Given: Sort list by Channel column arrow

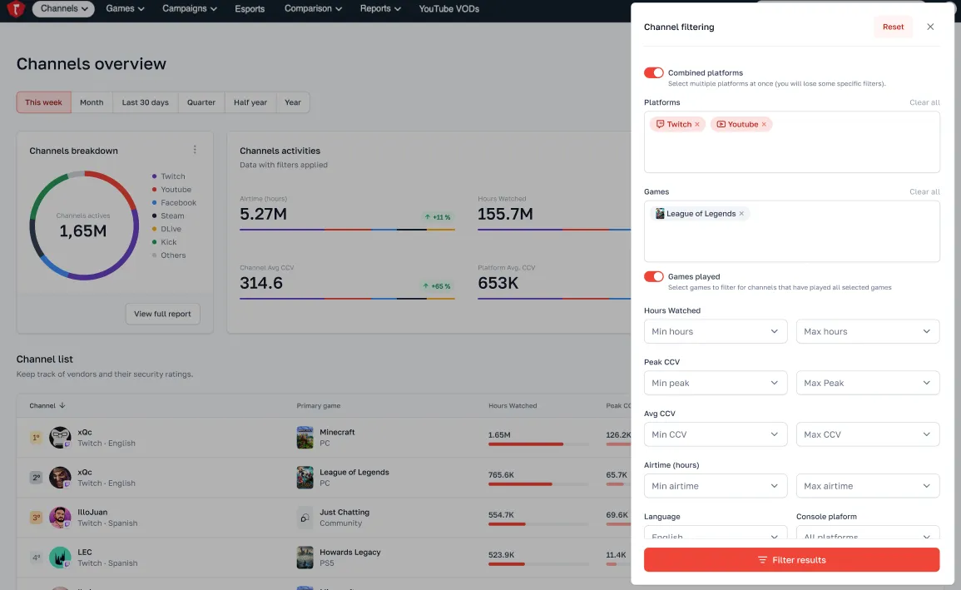Looking at the screenshot, I should (x=62, y=406).
